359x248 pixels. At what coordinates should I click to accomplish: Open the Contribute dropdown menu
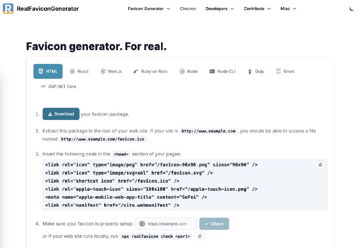(257, 9)
